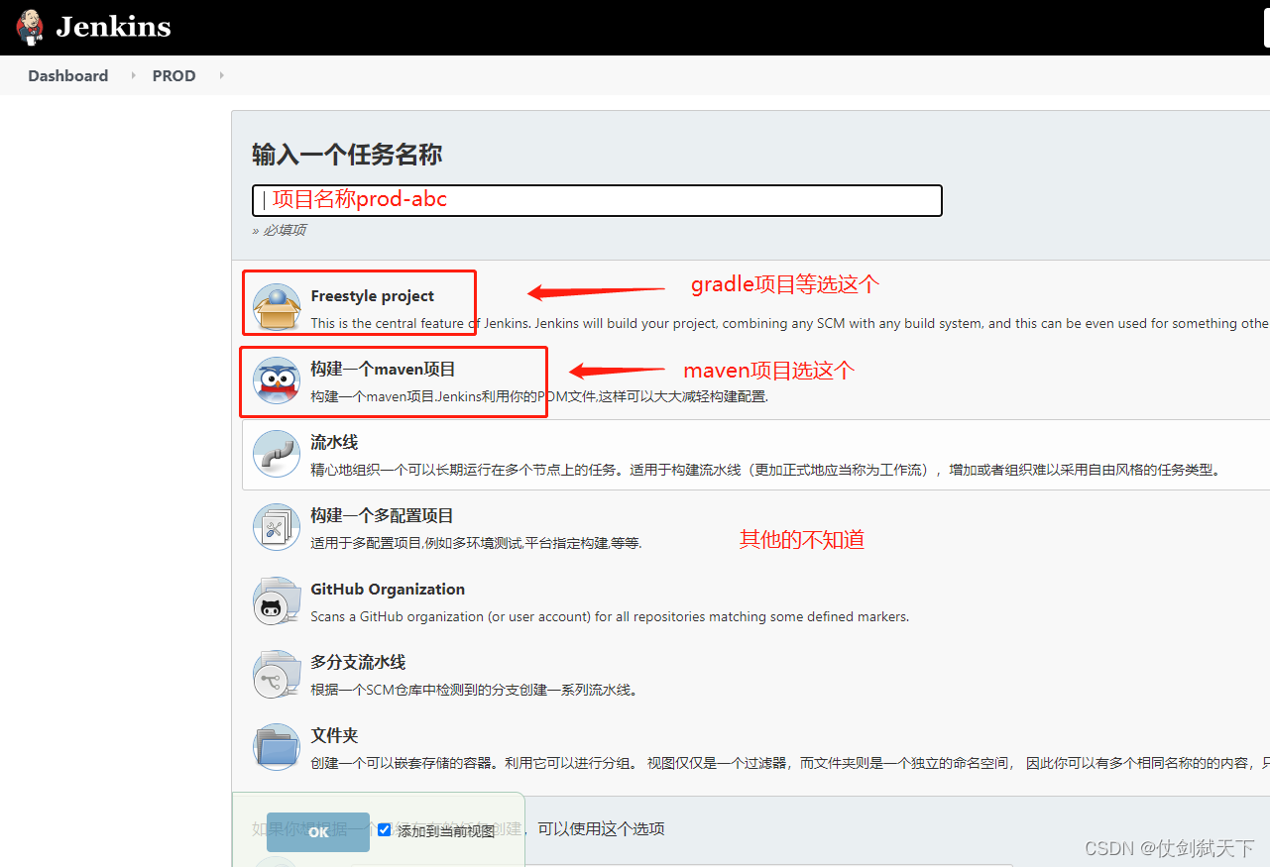The image size is (1270, 867).
Task: Open PROD from the breadcrumb bar
Action: pyautogui.click(x=173, y=75)
